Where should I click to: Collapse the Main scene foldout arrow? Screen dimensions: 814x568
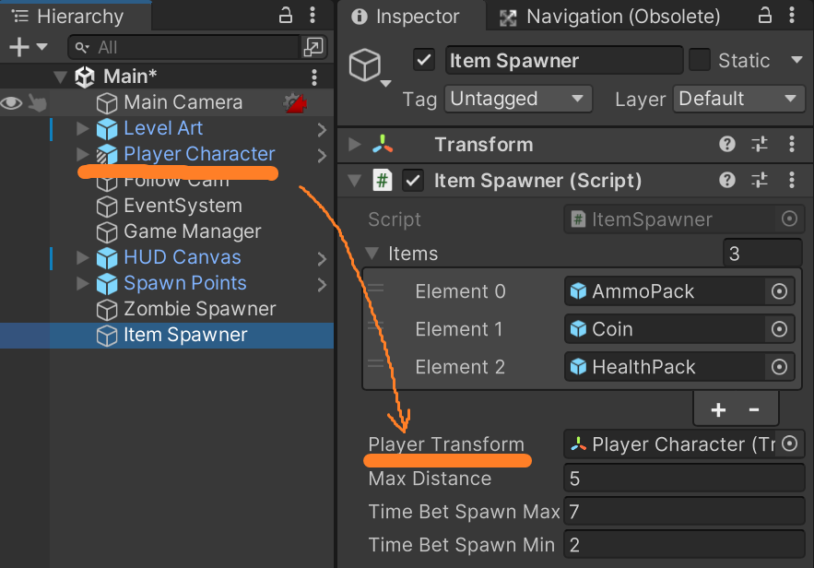tap(61, 77)
